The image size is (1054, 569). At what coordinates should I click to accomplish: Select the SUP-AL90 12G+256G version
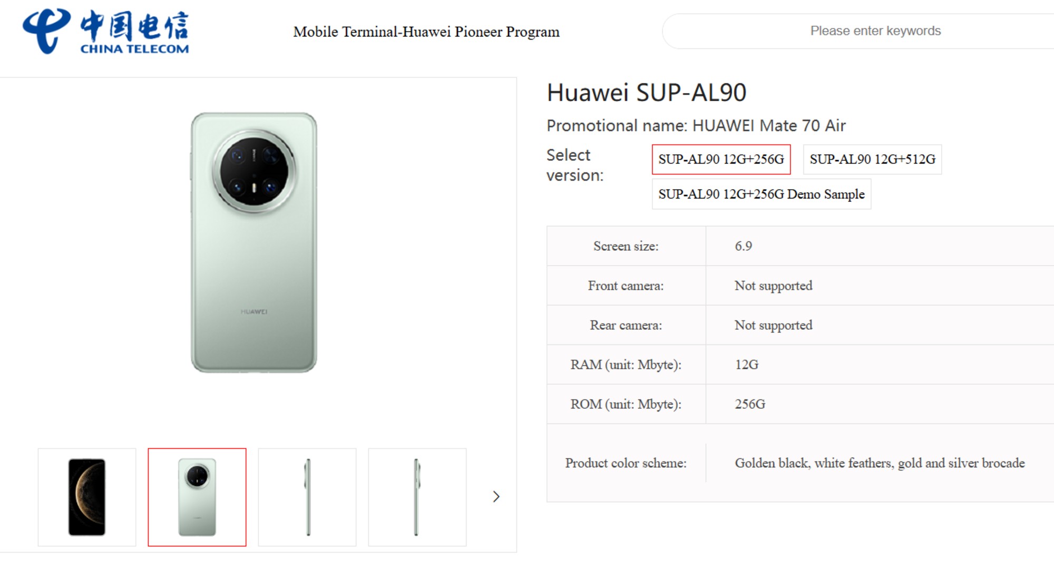tap(721, 159)
